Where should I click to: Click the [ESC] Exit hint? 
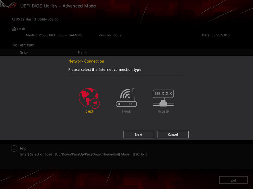coord(140,154)
